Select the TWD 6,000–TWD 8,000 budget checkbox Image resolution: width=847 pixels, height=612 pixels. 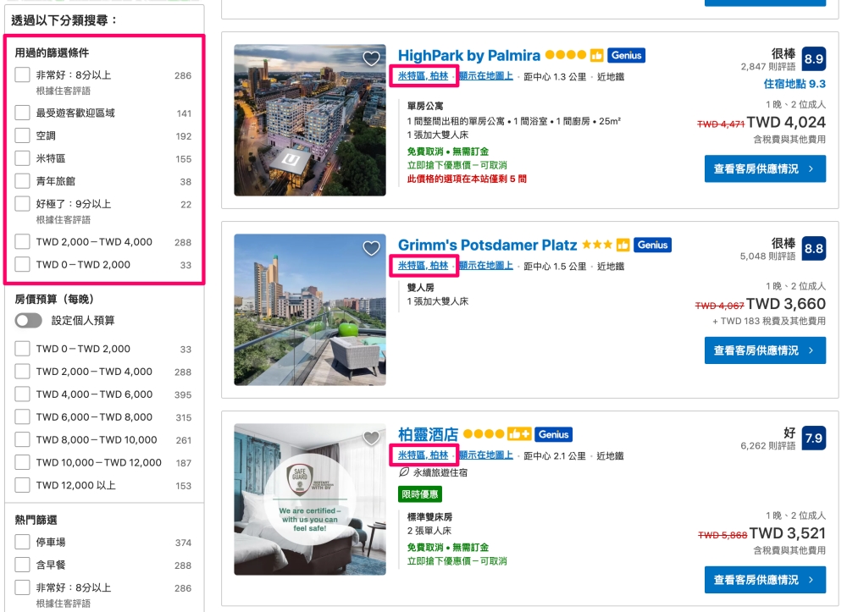tap(22, 416)
